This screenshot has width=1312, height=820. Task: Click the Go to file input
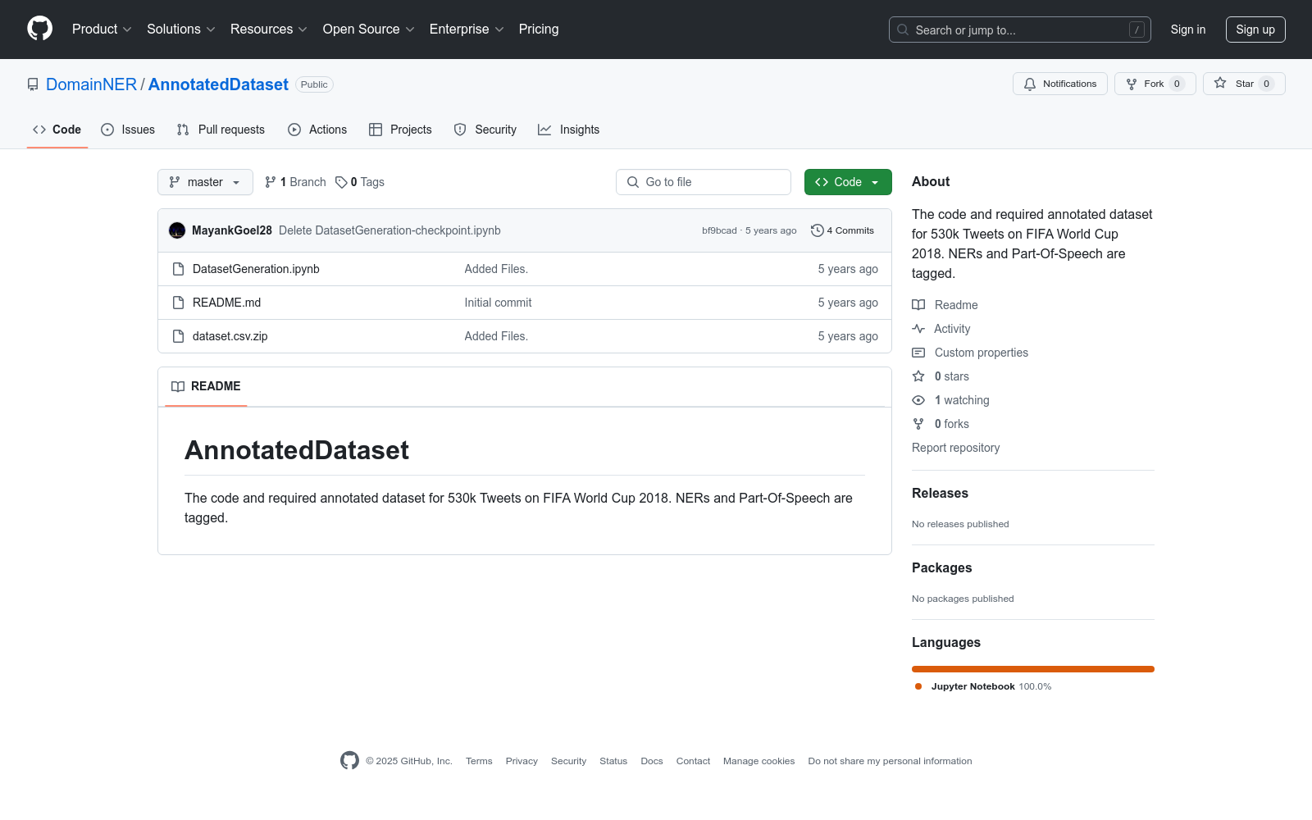tap(704, 182)
